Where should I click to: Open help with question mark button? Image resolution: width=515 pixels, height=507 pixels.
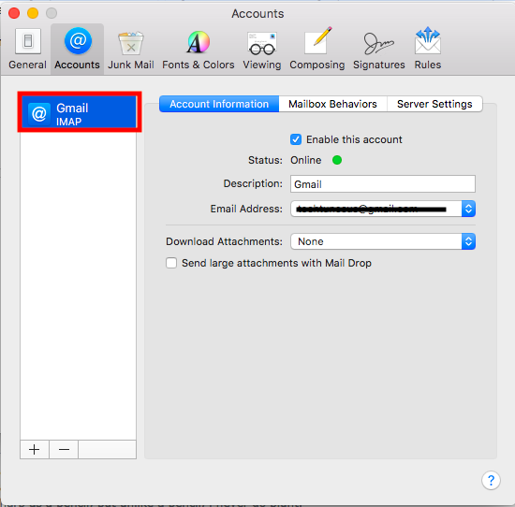[491, 481]
